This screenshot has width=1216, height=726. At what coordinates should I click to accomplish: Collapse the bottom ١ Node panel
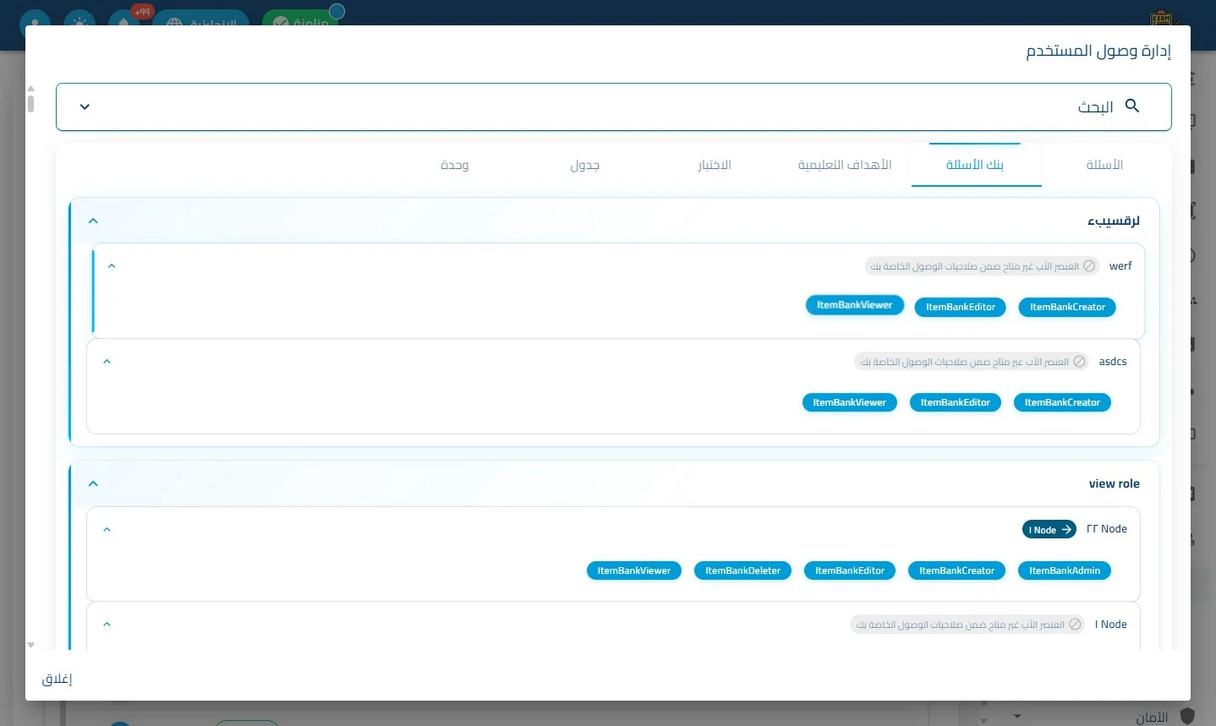pos(107,625)
